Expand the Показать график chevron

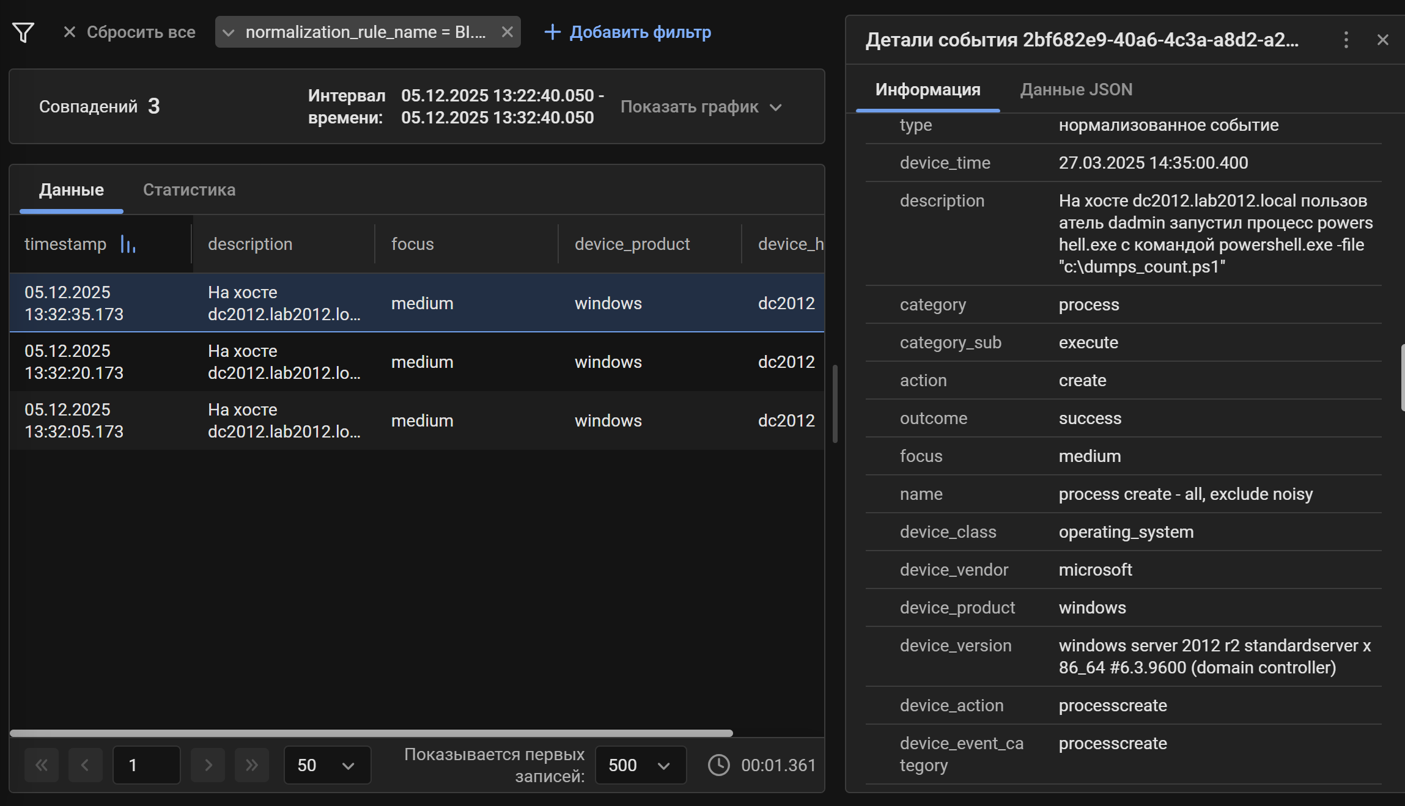[776, 107]
